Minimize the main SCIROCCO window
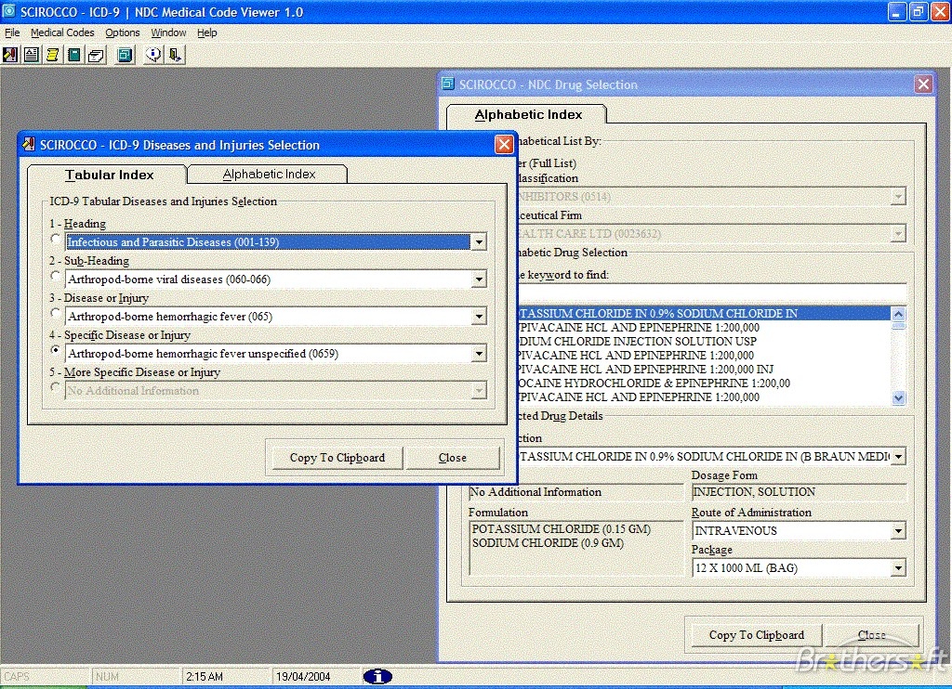 coord(897,11)
